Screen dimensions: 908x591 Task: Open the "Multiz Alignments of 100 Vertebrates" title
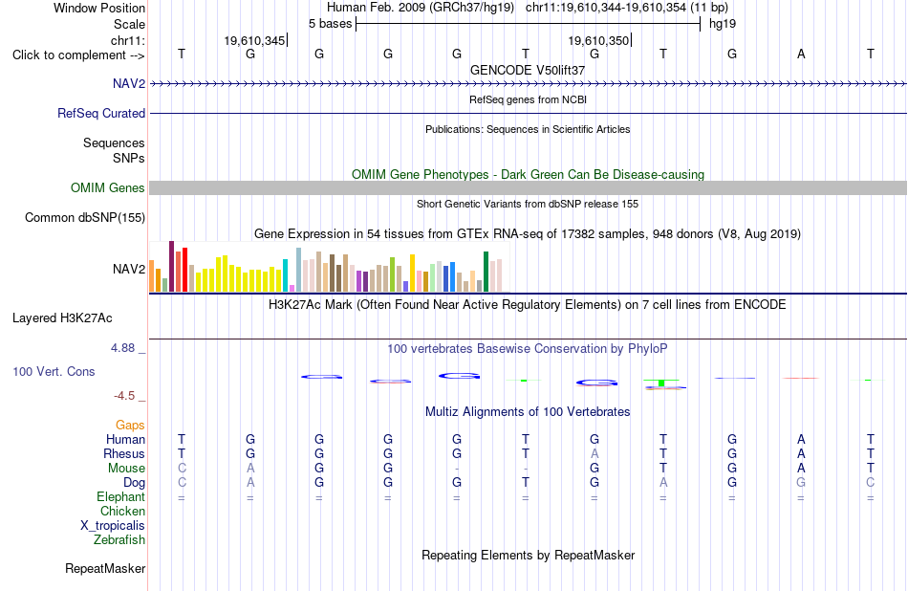pyautogui.click(x=528, y=412)
